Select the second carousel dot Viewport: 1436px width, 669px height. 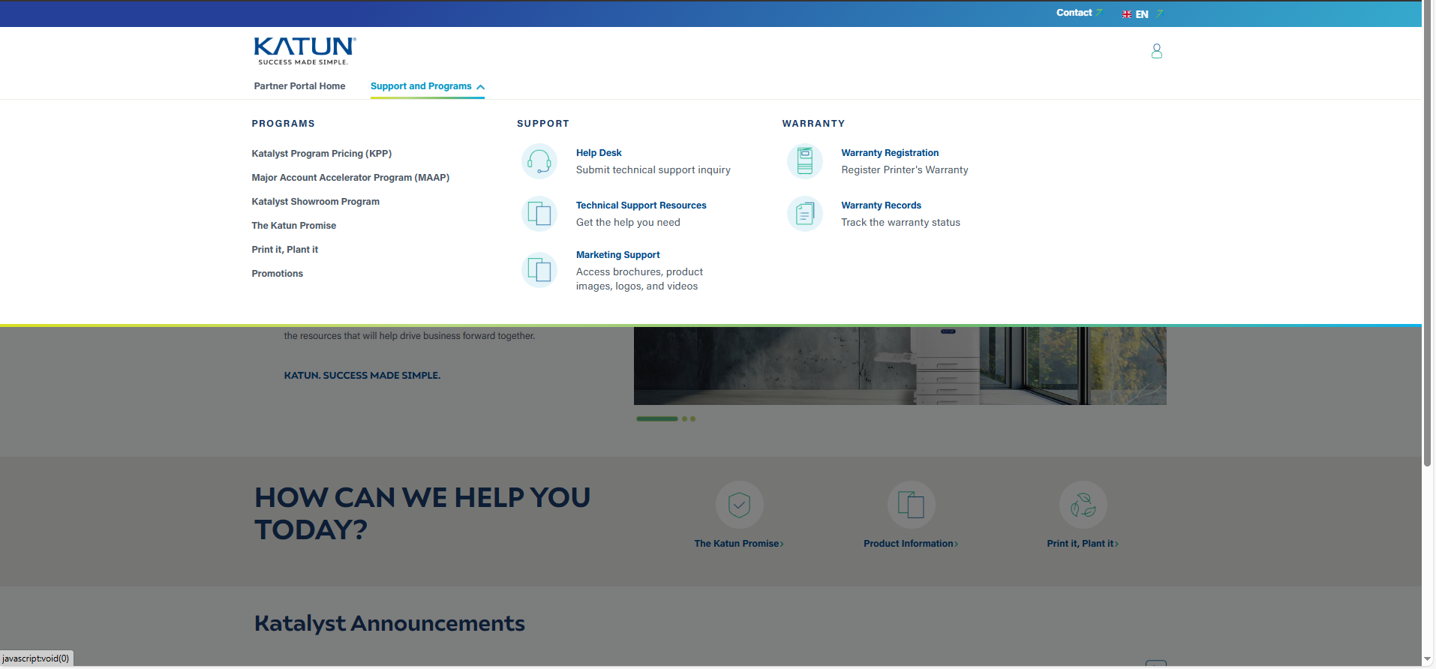click(684, 418)
